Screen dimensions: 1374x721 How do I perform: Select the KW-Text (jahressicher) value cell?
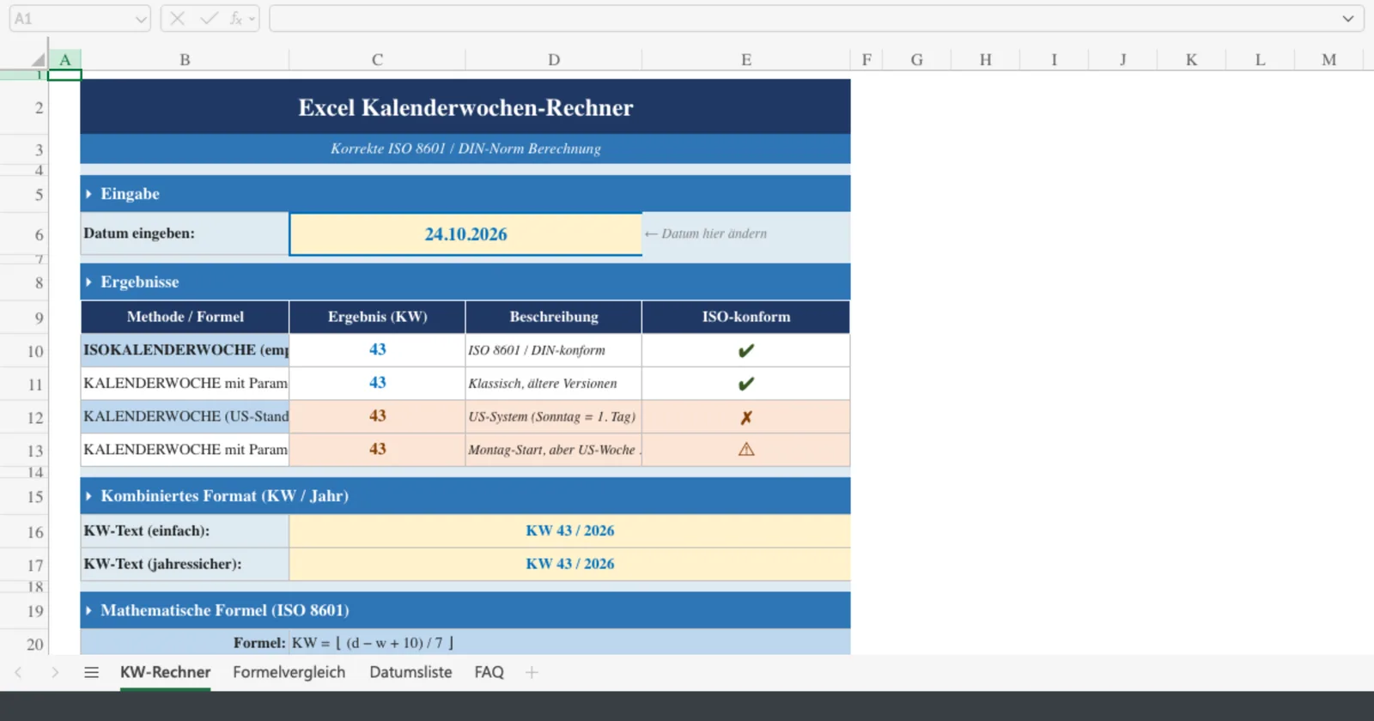point(569,564)
